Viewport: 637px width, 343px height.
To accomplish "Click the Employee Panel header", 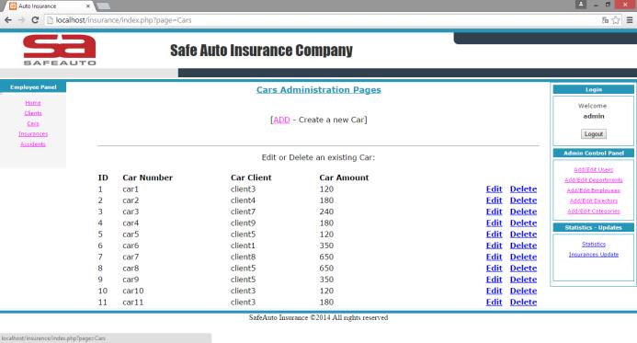I will [33, 87].
